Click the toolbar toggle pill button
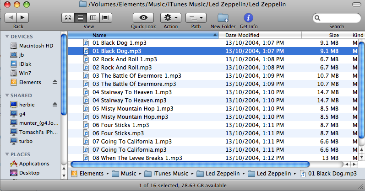Viewport: 365px width, 191px height. coord(357,5)
